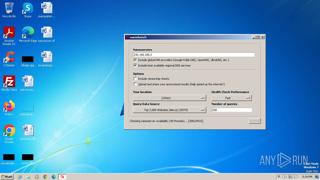Click the Number of queries field
This screenshot has height=180, width=320.
coord(232,110)
